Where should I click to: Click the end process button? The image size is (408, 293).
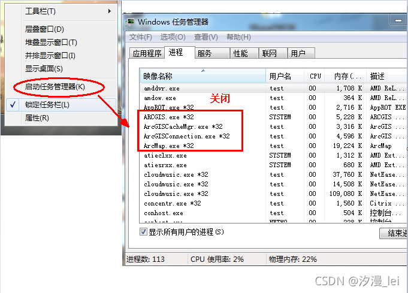coord(393,233)
